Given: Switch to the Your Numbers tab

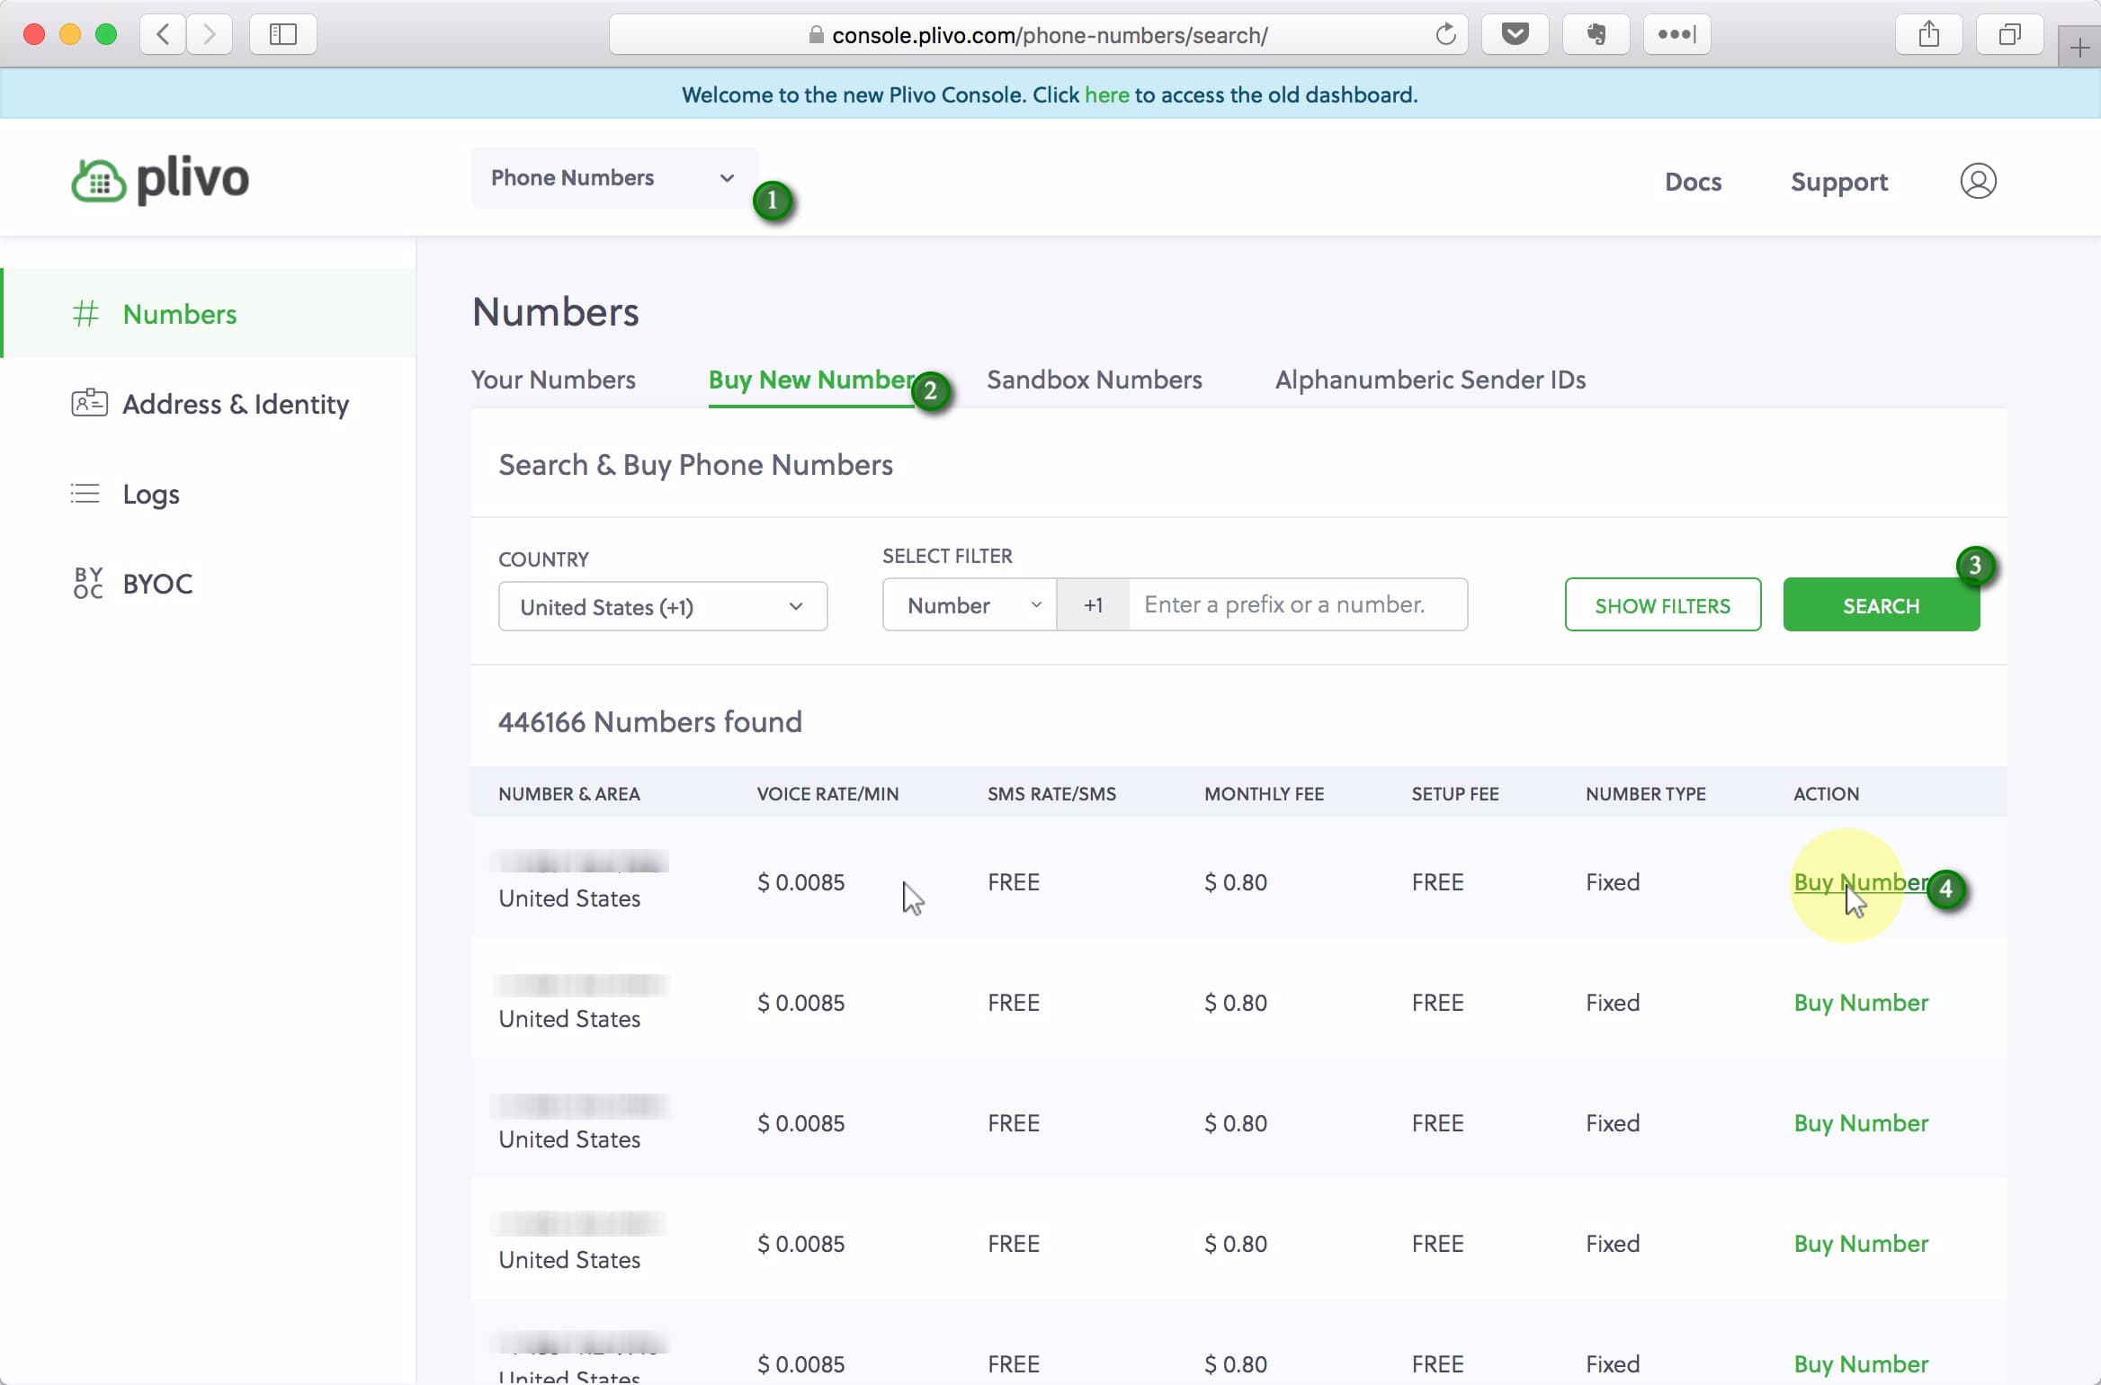Looking at the screenshot, I should [x=553, y=379].
